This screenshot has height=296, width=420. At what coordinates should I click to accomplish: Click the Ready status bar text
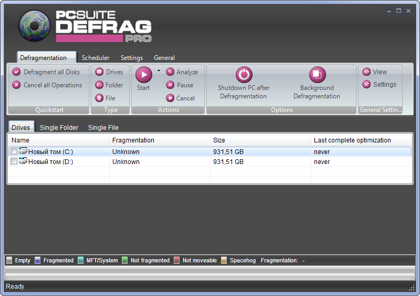pyautogui.click(x=15, y=287)
